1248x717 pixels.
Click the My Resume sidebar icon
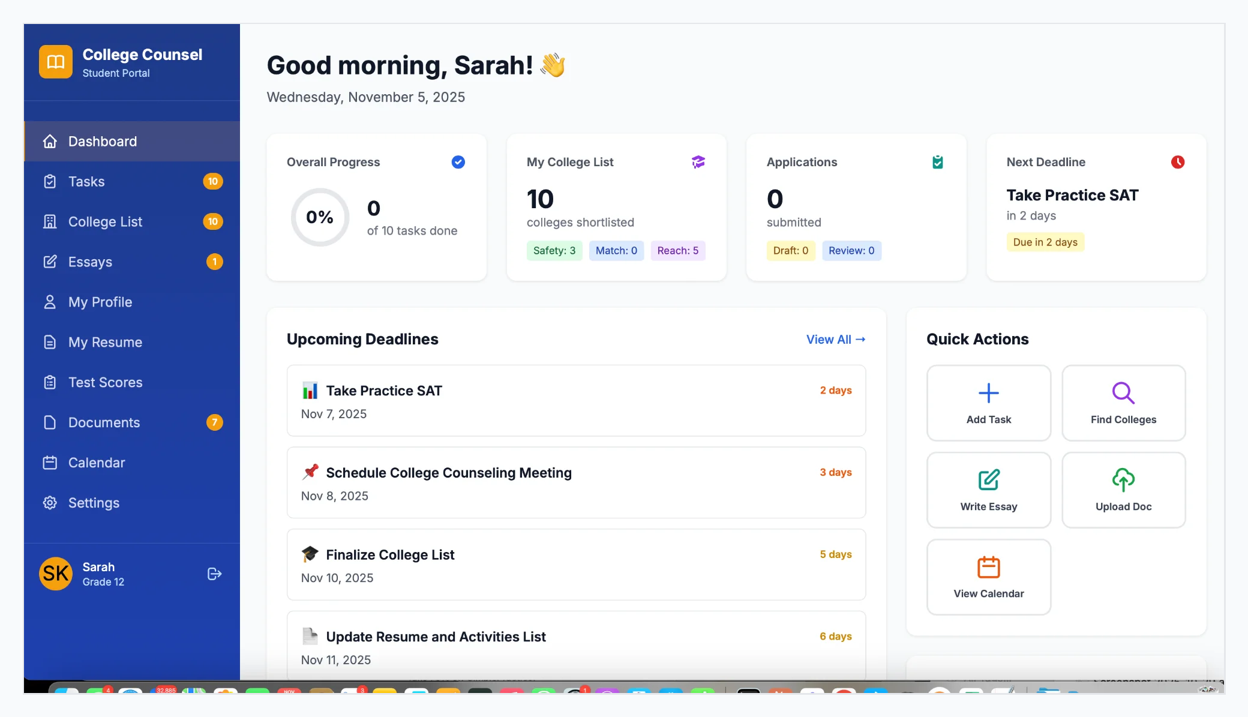tap(50, 342)
